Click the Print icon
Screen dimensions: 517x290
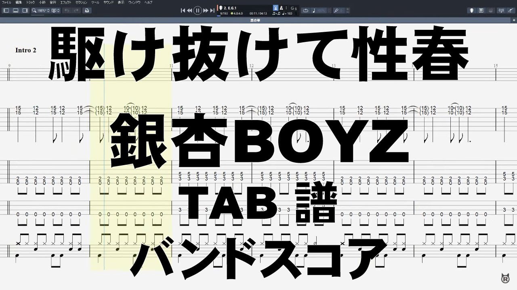tap(87, 10)
